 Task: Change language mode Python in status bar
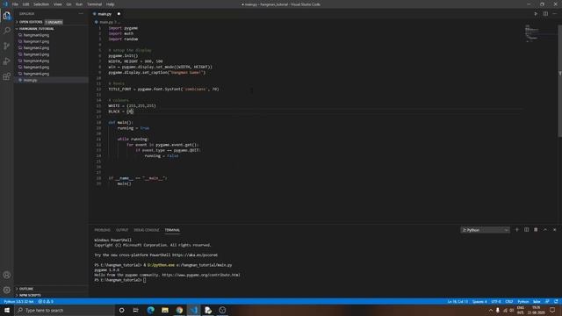coord(523,302)
